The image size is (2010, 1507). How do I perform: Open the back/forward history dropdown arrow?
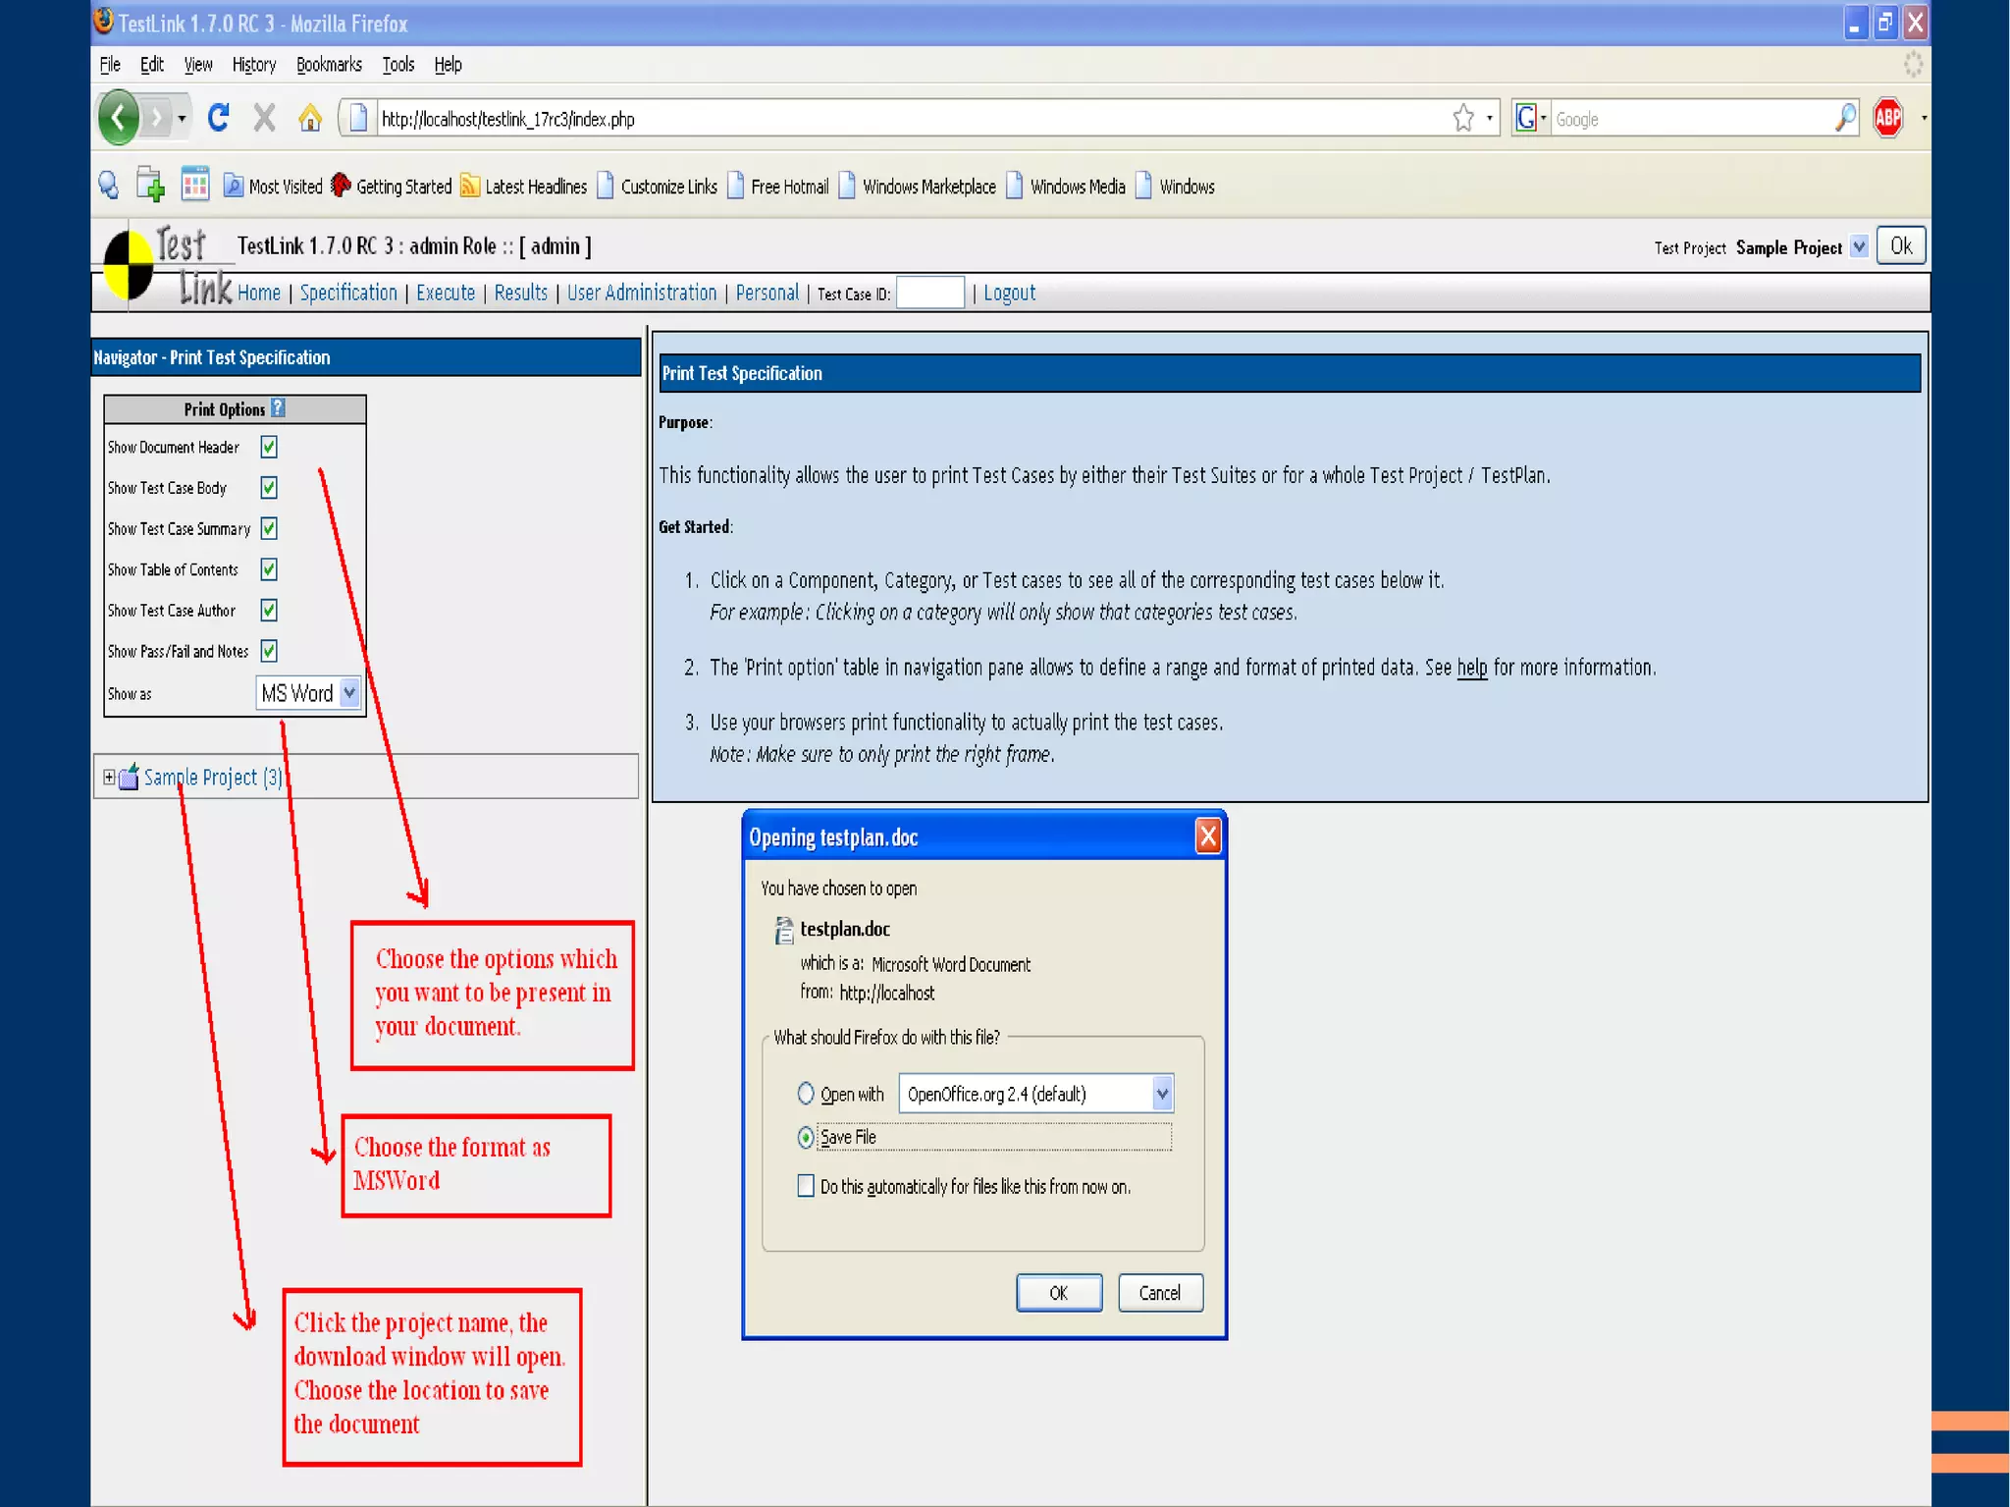click(182, 119)
